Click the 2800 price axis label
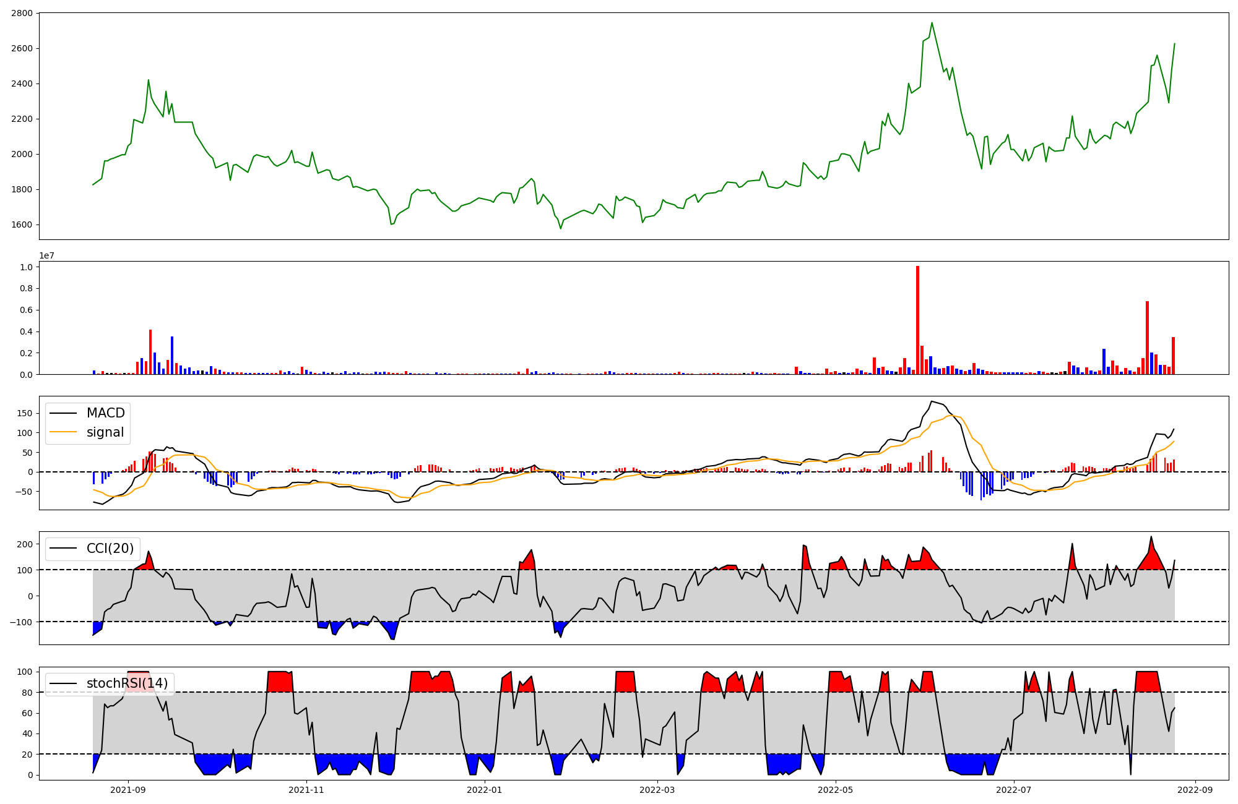Viewport: 1238px width, 804px height. [x=22, y=13]
